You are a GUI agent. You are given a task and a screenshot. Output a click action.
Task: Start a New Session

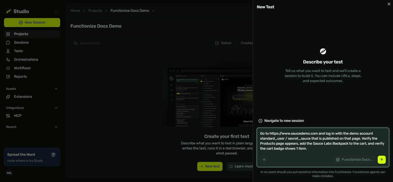(32, 22)
